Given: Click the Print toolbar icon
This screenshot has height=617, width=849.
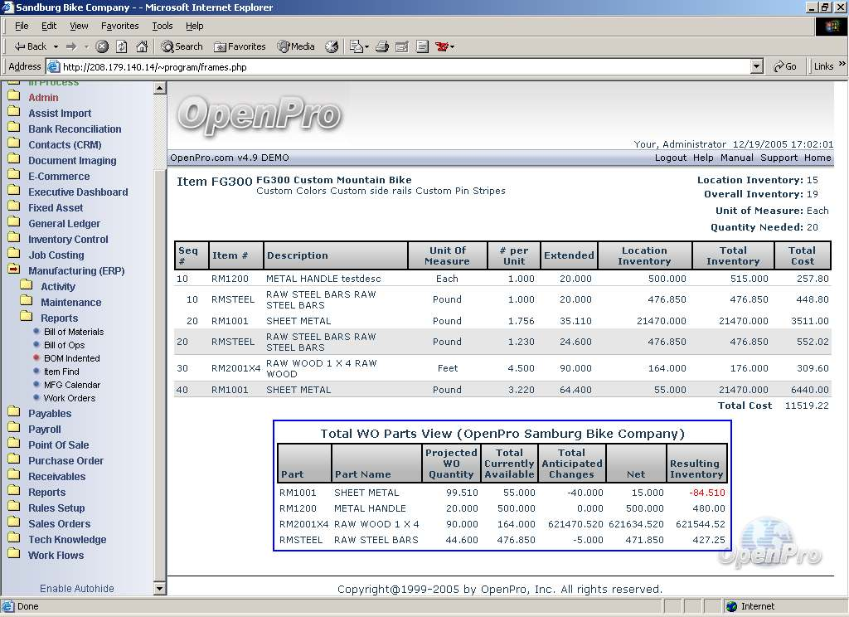Looking at the screenshot, I should point(382,46).
